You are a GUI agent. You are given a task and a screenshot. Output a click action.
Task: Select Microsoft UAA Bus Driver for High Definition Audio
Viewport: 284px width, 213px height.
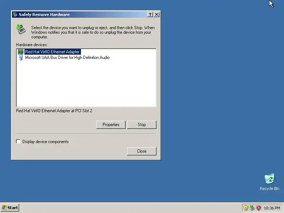(67, 58)
